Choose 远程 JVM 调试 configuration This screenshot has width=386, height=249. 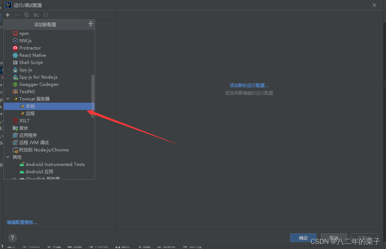pyautogui.click(x=49, y=143)
